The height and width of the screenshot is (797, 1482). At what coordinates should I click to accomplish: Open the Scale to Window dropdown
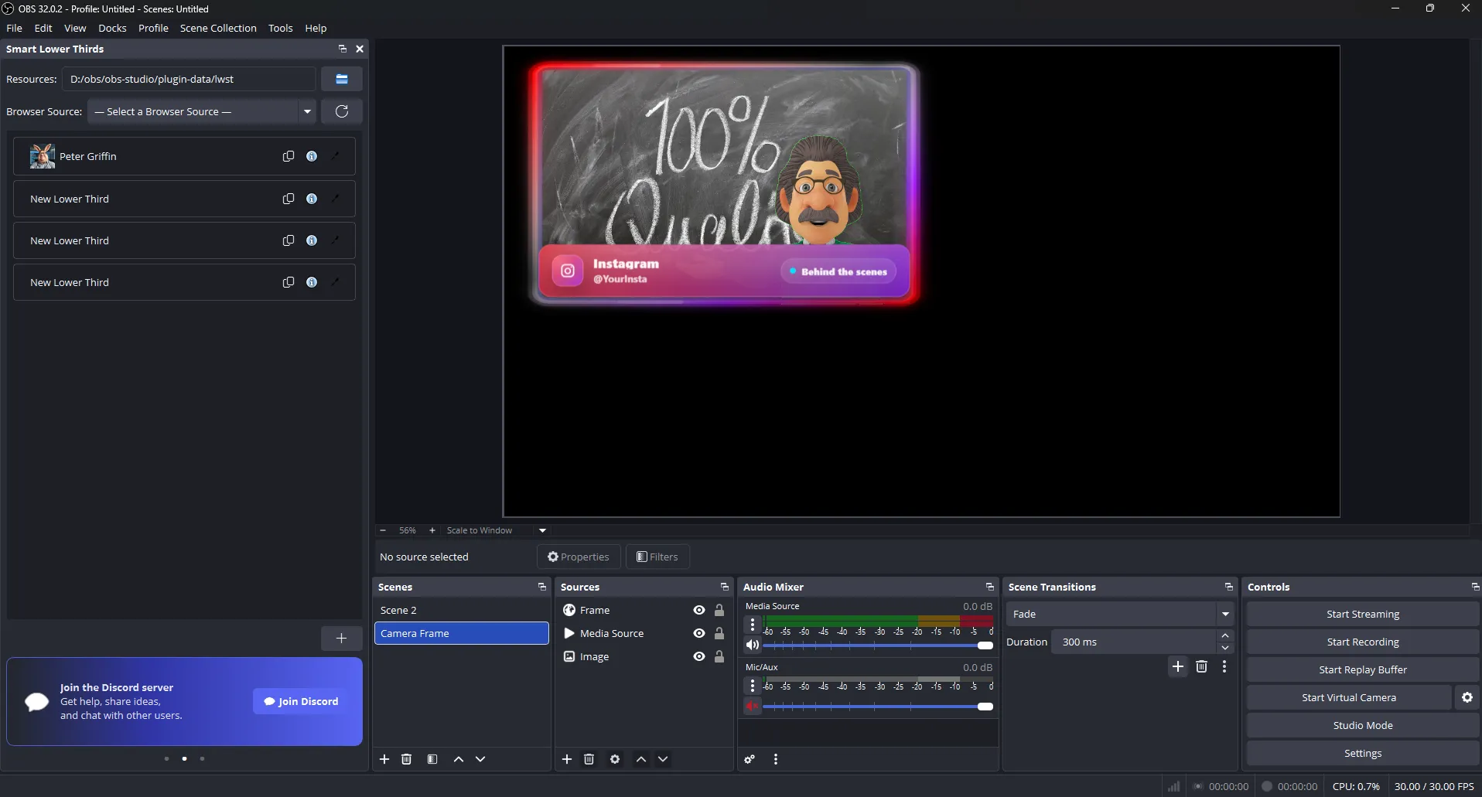(x=541, y=530)
